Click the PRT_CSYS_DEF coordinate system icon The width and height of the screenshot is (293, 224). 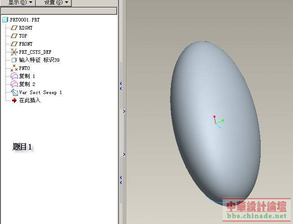[x=14, y=52]
